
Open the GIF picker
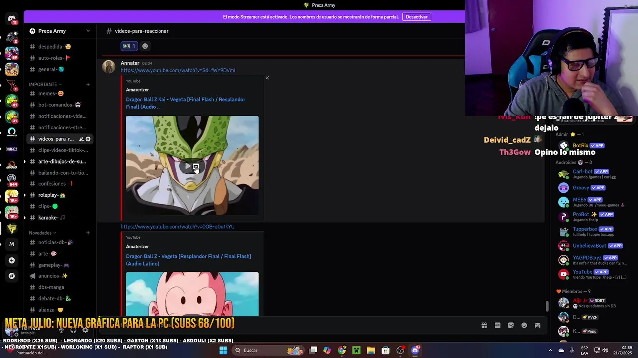(x=497, y=325)
